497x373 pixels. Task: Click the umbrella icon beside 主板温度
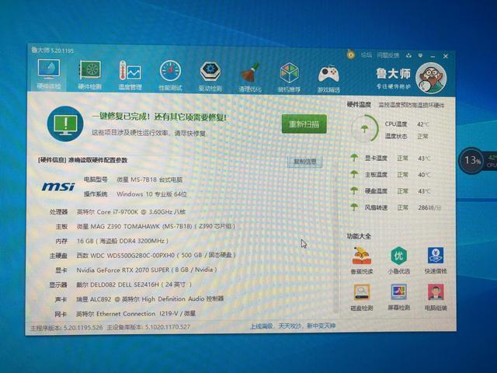click(354, 174)
